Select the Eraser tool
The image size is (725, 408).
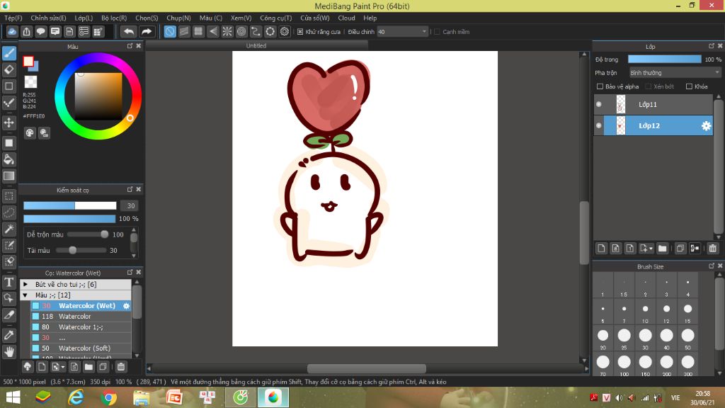coord(9,69)
